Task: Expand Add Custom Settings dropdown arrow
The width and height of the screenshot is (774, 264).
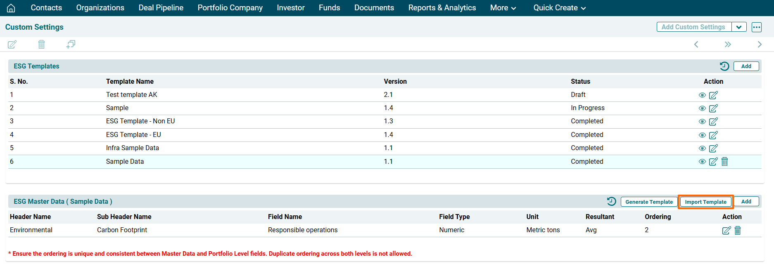Action: click(x=739, y=27)
